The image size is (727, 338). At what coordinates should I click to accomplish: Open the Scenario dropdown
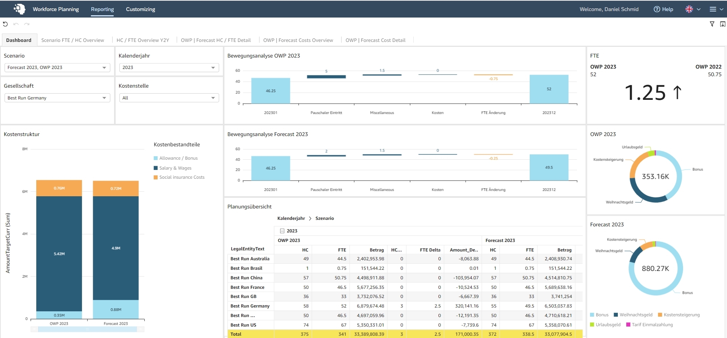pos(57,67)
